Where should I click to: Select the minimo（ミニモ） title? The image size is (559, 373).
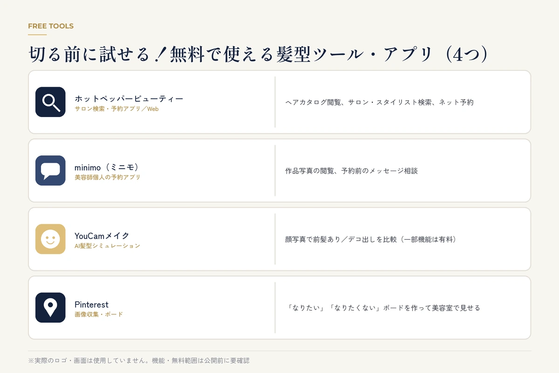pos(107,167)
